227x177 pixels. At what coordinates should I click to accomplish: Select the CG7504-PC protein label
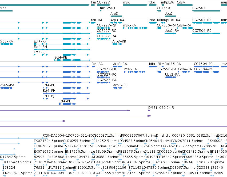[204, 69]
